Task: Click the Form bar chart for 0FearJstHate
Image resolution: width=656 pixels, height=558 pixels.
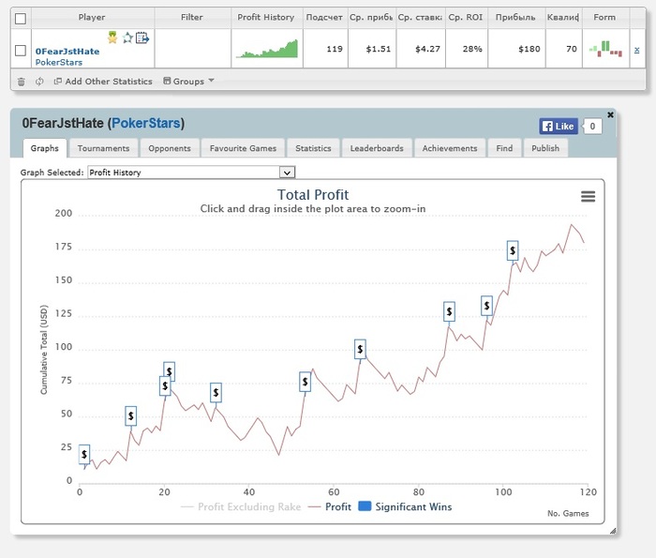Action: click(x=605, y=49)
